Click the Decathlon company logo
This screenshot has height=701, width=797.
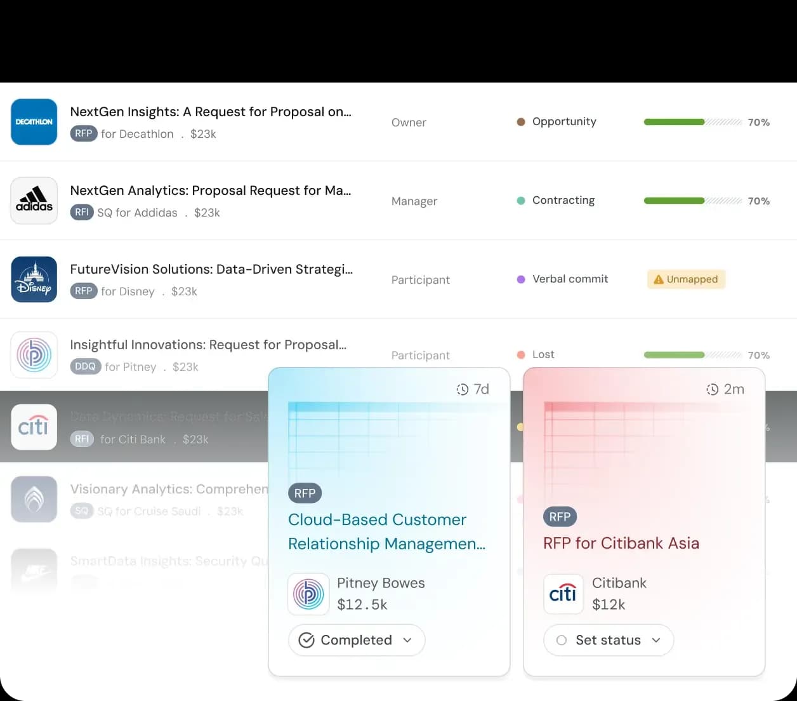(34, 122)
